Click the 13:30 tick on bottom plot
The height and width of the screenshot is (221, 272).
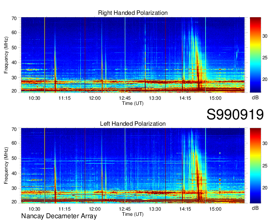pyautogui.click(x=155, y=209)
